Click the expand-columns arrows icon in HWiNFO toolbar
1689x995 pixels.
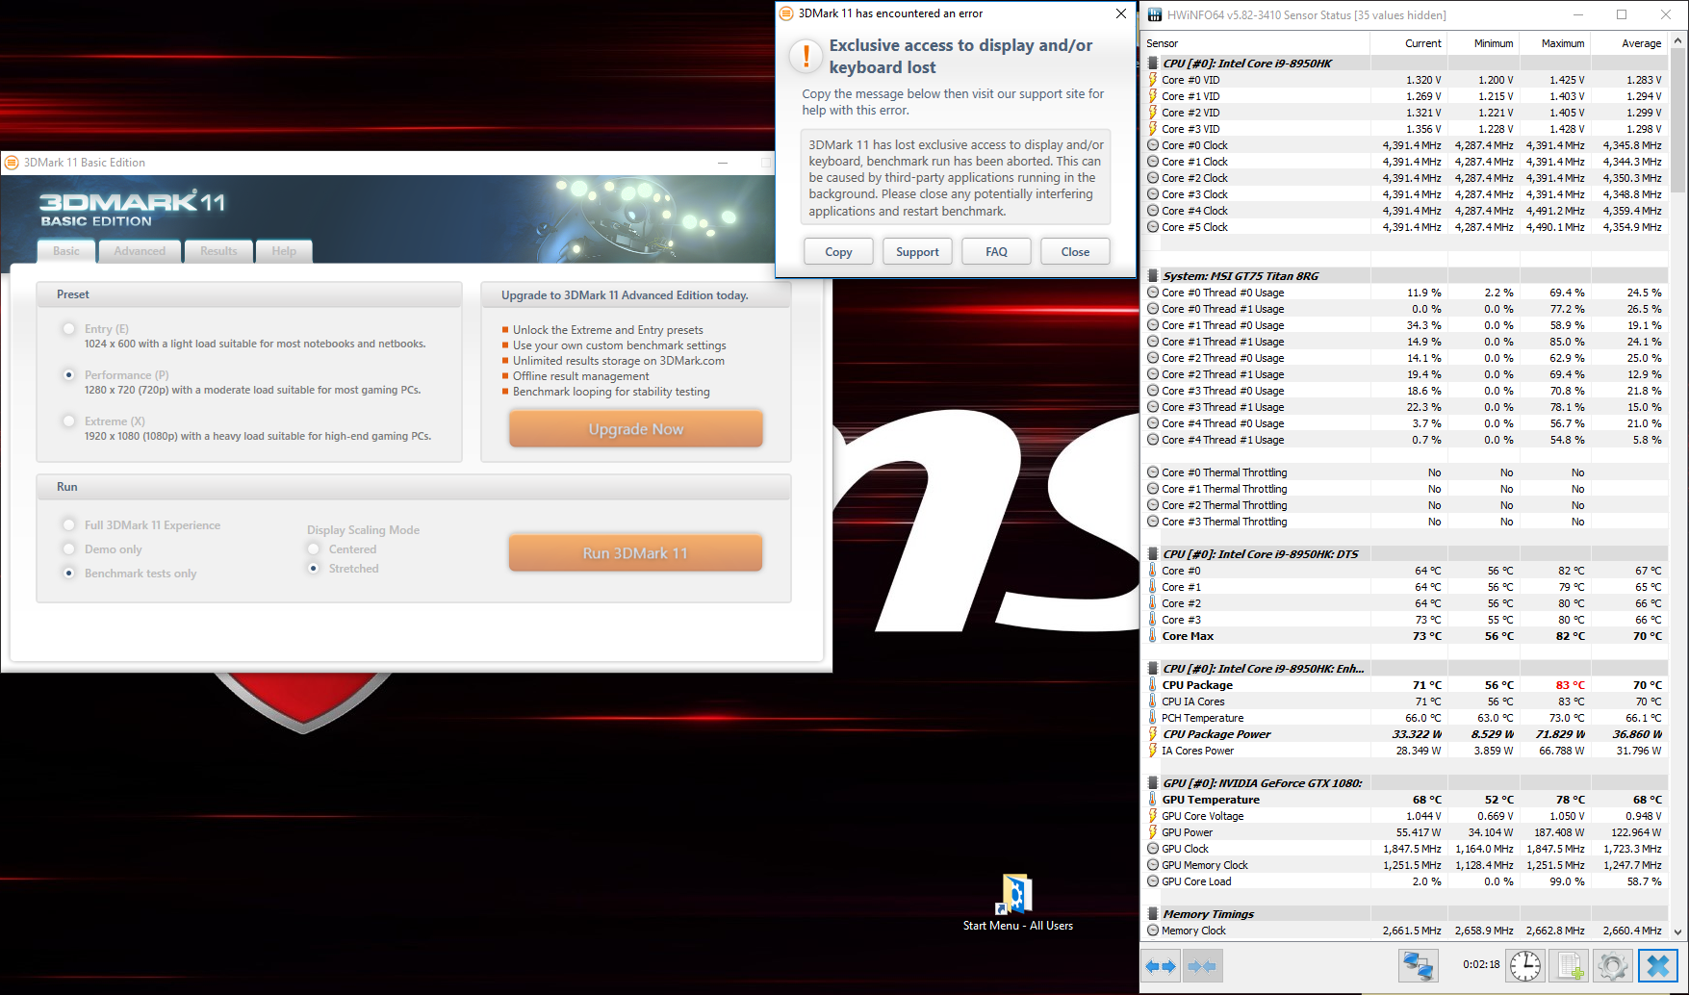point(1161,965)
